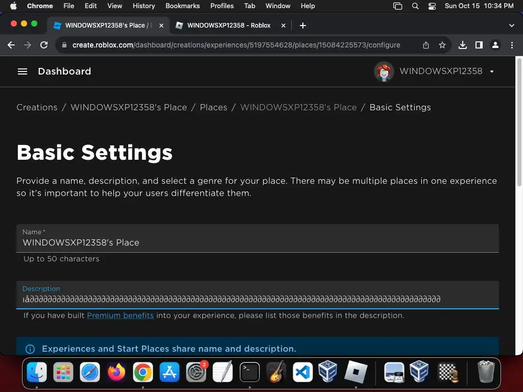
Task: Open a new tab with plus button
Action: tap(303, 26)
